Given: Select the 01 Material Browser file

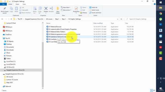Looking at the screenshot, I should 55,27.
